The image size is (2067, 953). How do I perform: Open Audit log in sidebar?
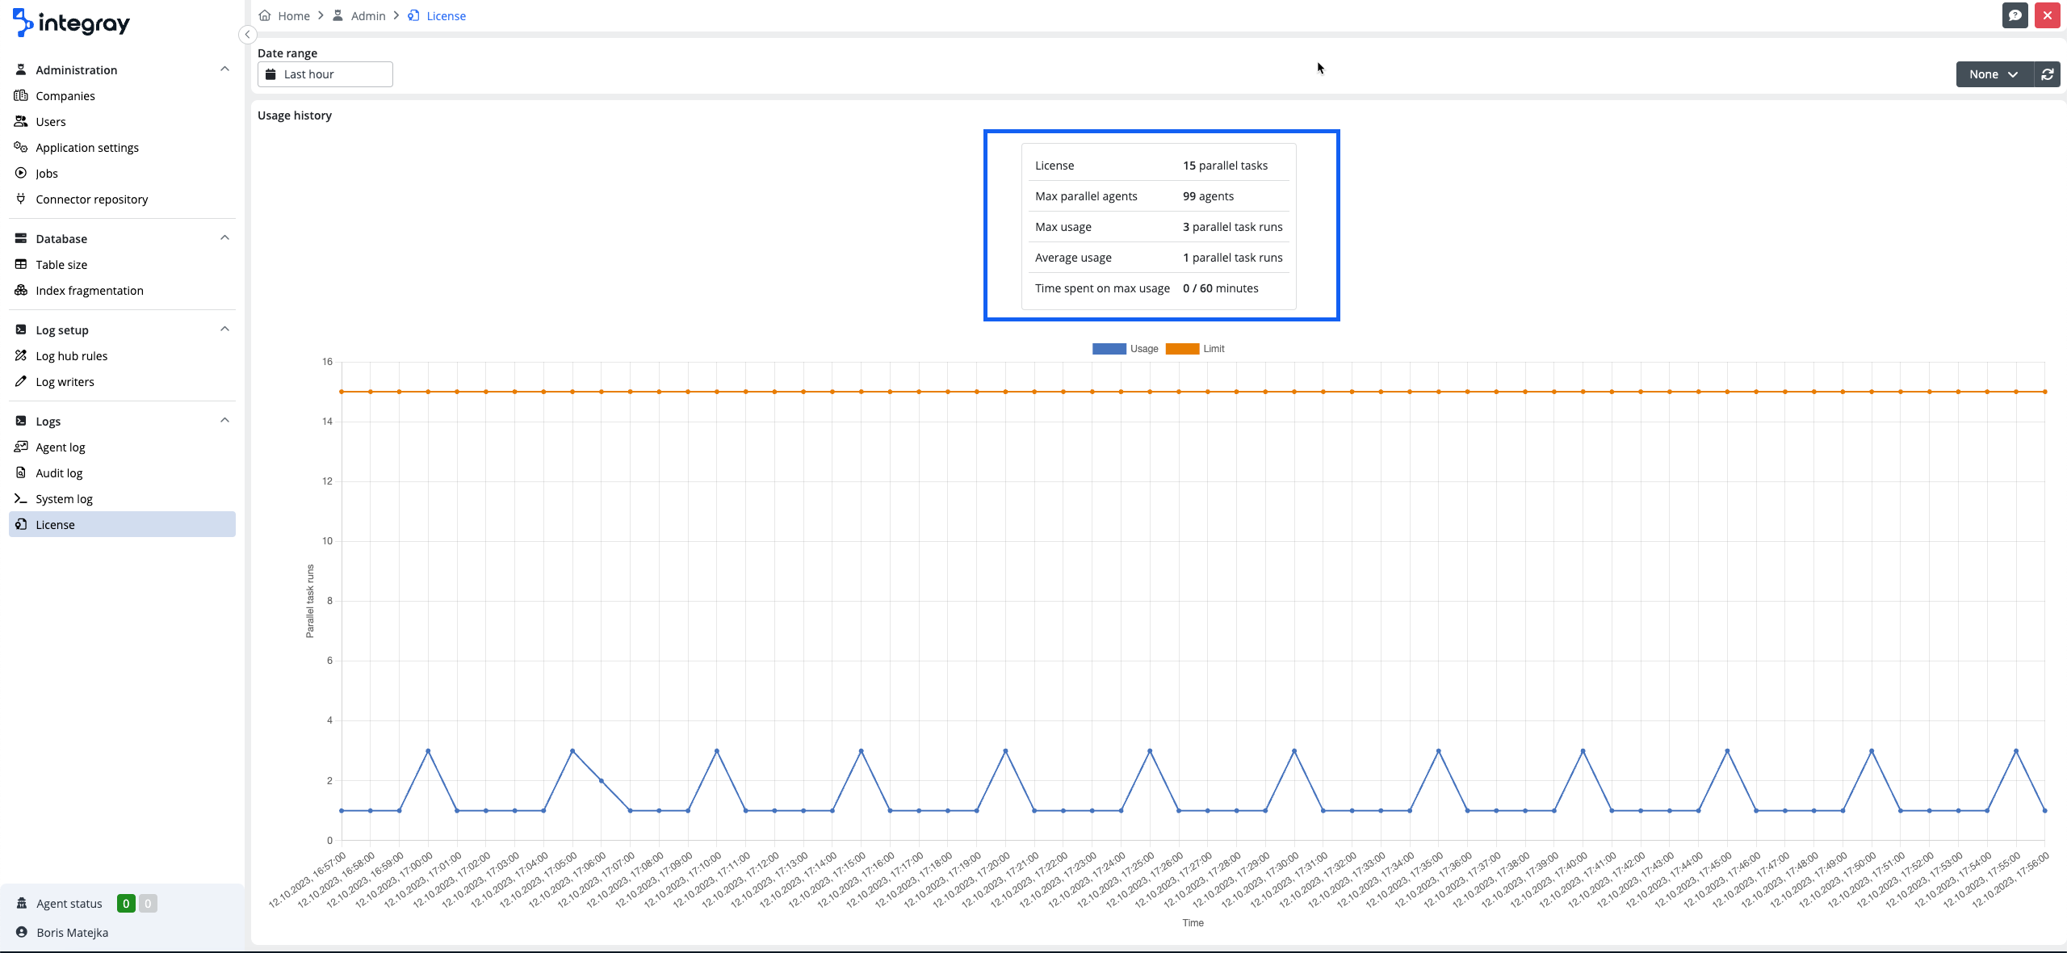[x=59, y=473]
